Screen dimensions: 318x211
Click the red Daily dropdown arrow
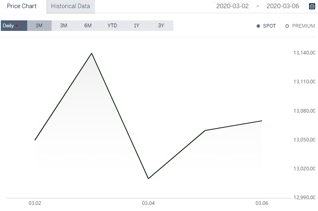(x=17, y=26)
